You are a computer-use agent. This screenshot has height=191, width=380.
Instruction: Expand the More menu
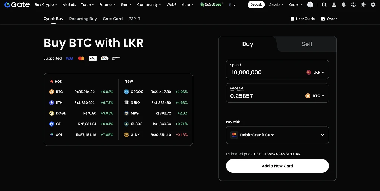pyautogui.click(x=187, y=4)
